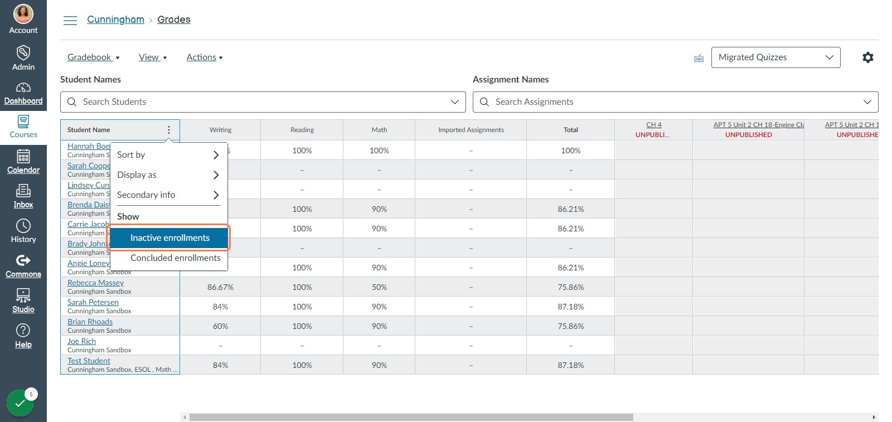Open the CH 4 assignment column link

pyautogui.click(x=654, y=125)
